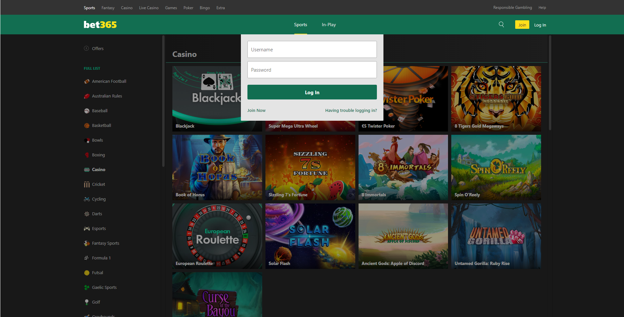Click the yellow Join button
The width and height of the screenshot is (624, 317).
tap(522, 25)
